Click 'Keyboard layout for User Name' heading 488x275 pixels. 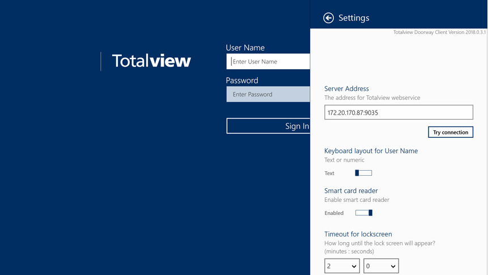pos(371,151)
